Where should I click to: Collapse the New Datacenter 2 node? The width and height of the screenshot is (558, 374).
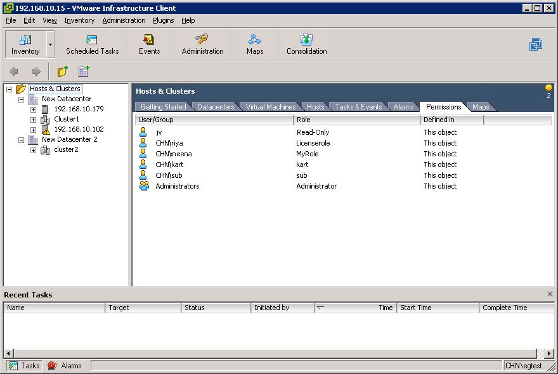[22, 140]
